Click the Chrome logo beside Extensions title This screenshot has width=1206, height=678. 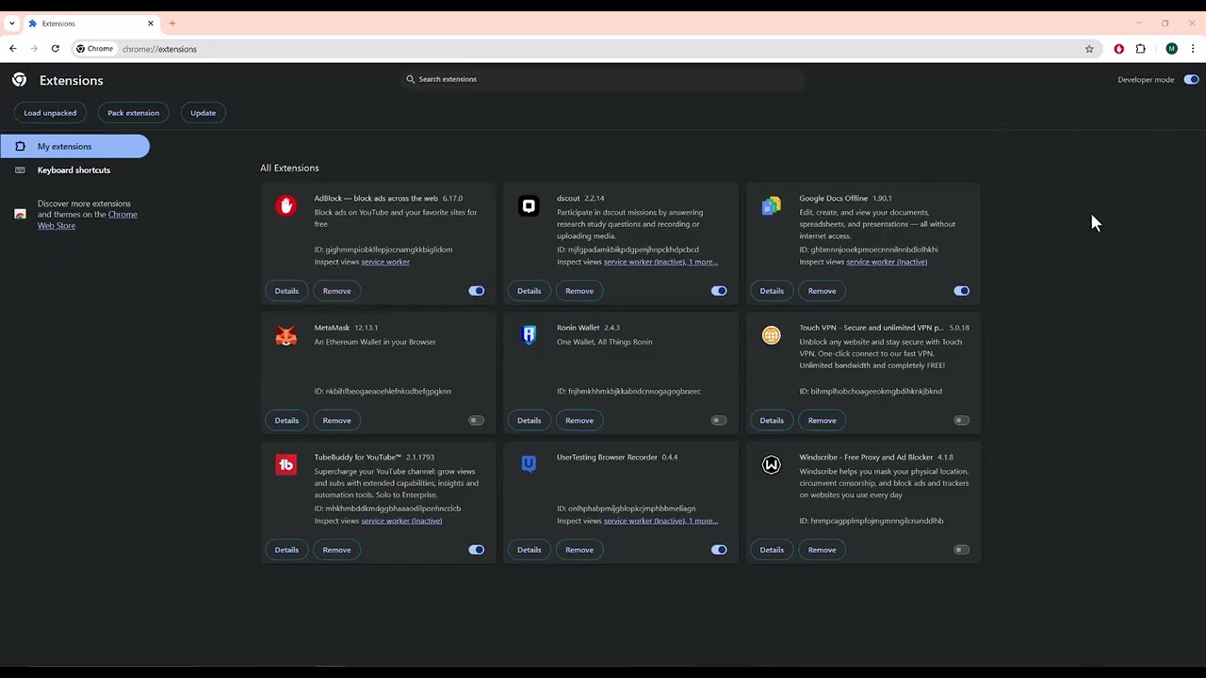[x=19, y=80]
